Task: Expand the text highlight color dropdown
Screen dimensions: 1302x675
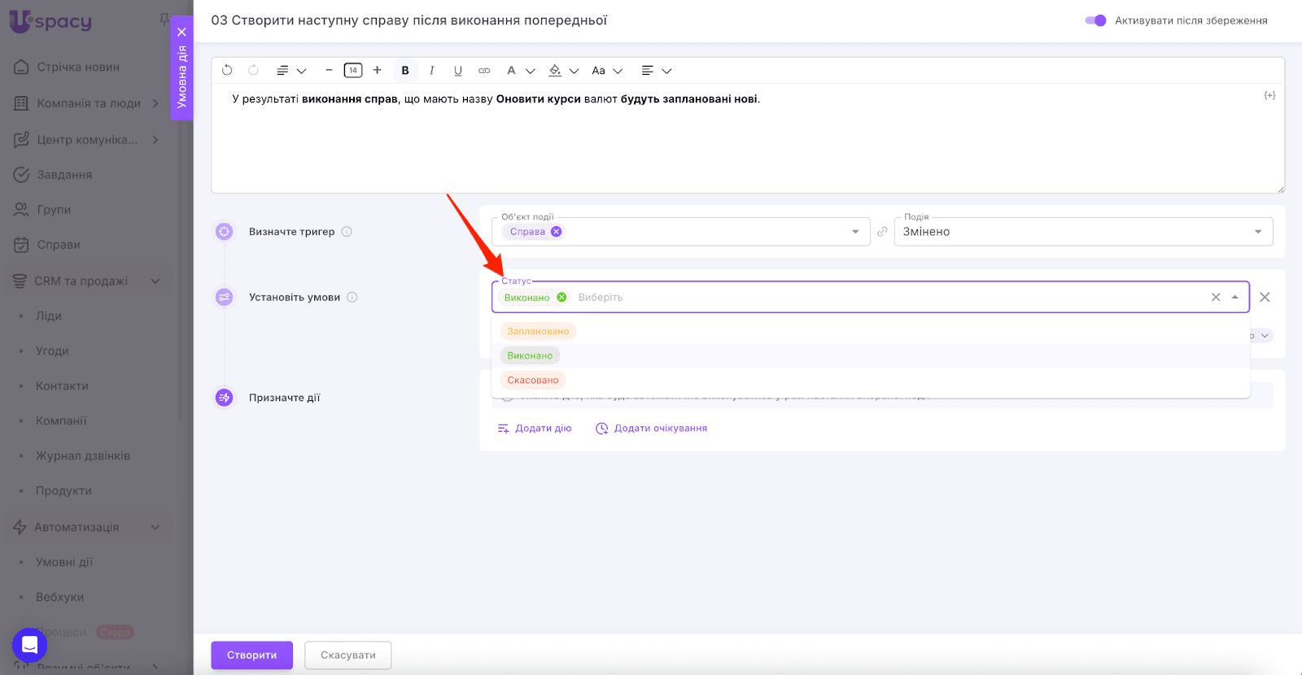Action: click(574, 71)
